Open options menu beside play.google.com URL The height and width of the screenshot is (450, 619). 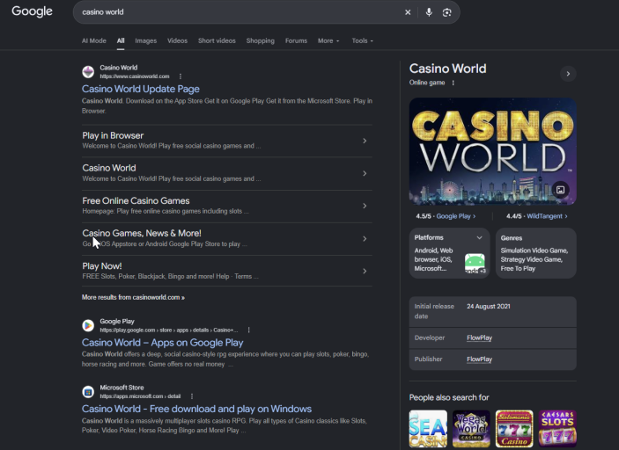pos(248,330)
